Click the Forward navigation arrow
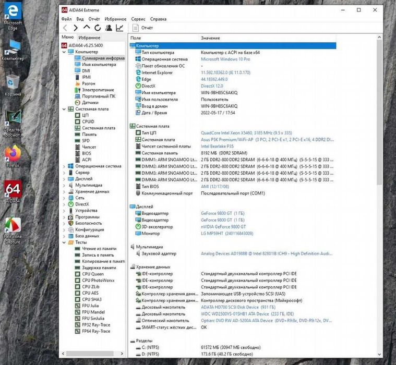The height and width of the screenshot is (365, 396). [x=76, y=28]
